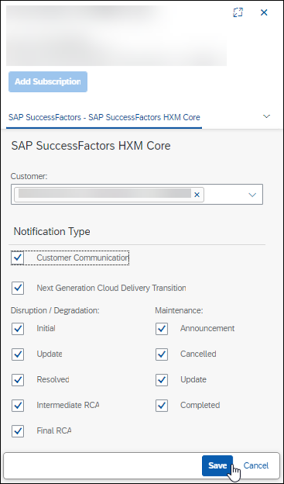
Task: Click the SAP SuccessFactors HXM Core heading
Action: click(x=91, y=145)
